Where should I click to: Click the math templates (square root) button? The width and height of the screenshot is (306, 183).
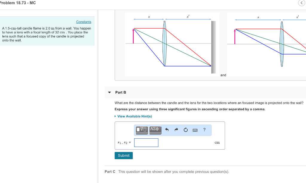pyautogui.click(x=142, y=130)
